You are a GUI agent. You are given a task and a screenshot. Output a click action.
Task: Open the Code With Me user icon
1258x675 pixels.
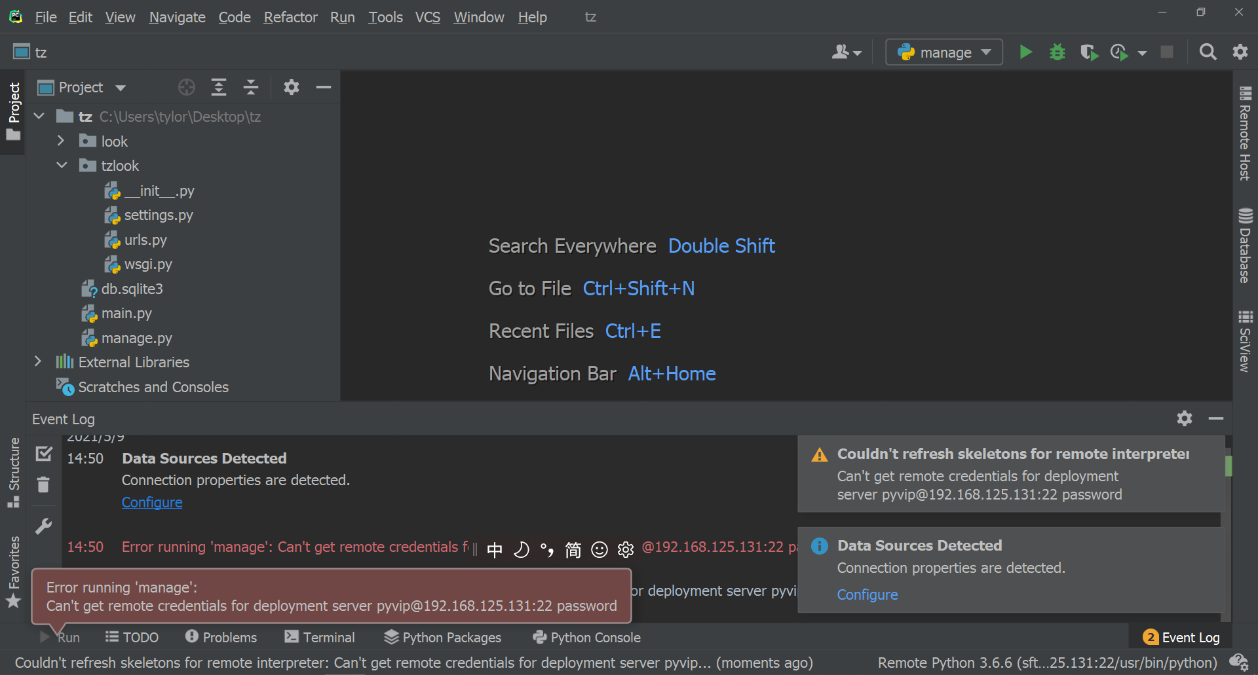click(840, 52)
